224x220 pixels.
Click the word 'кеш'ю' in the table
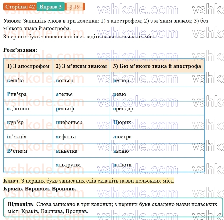(15, 80)
